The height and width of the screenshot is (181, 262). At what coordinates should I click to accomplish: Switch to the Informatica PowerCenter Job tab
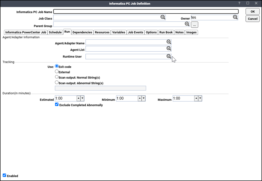(x=25, y=32)
